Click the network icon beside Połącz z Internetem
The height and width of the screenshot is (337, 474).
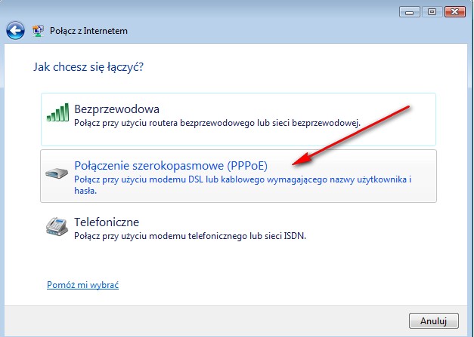pos(38,31)
